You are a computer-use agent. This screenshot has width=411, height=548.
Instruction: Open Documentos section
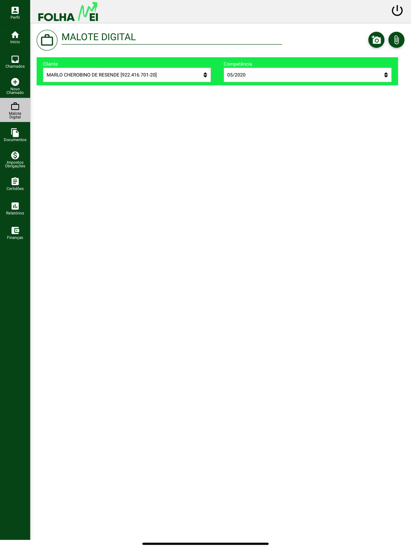click(x=15, y=135)
